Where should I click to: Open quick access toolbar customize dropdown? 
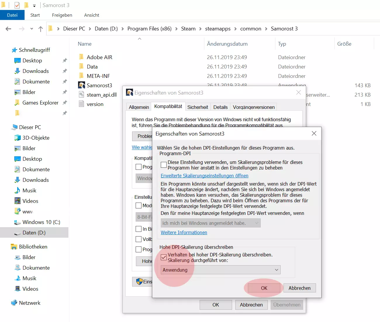tap(34, 6)
